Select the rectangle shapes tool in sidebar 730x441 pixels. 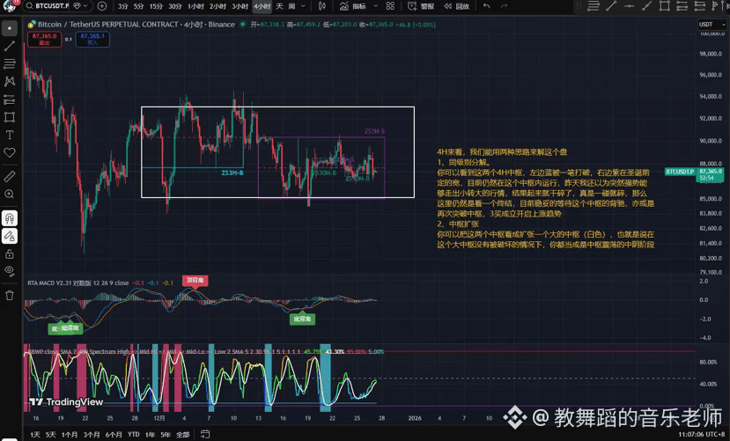pos(10,117)
